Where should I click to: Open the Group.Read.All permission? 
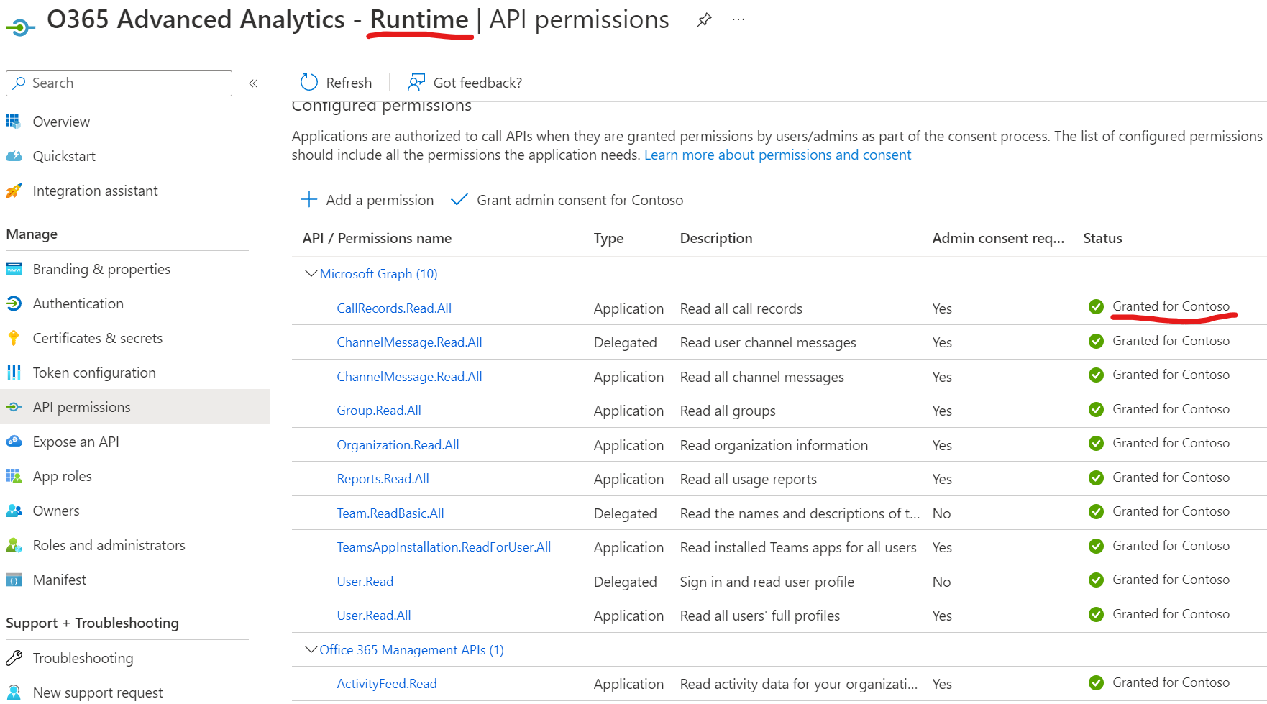[x=379, y=411]
